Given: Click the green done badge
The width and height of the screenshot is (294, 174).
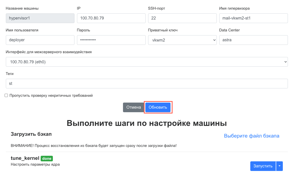Looking at the screenshot, I should coord(47,159).
